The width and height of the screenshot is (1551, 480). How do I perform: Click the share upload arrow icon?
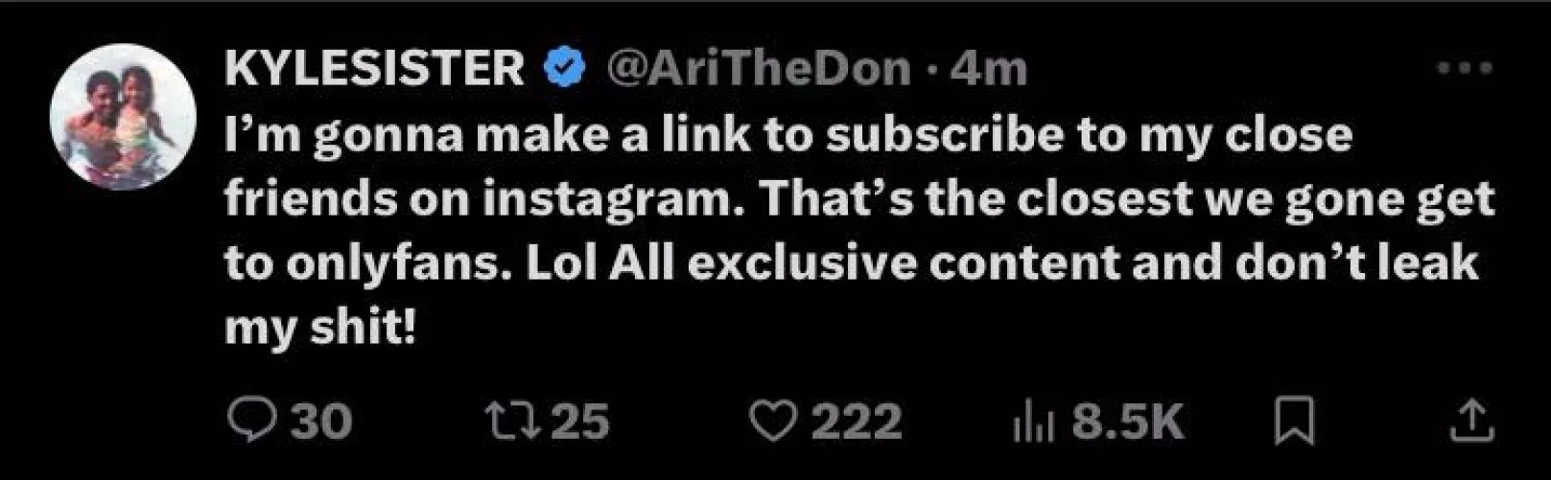pos(1470,422)
